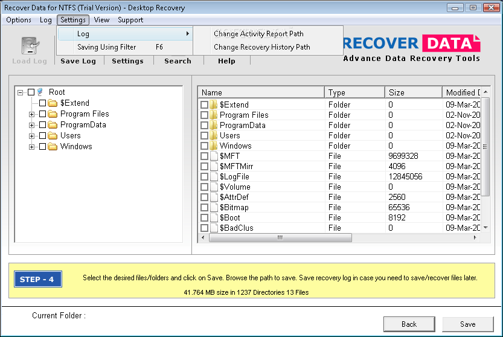This screenshot has width=503, height=337.
Task: Click the Program Files folder icon in file list
Action: (x=214, y=115)
